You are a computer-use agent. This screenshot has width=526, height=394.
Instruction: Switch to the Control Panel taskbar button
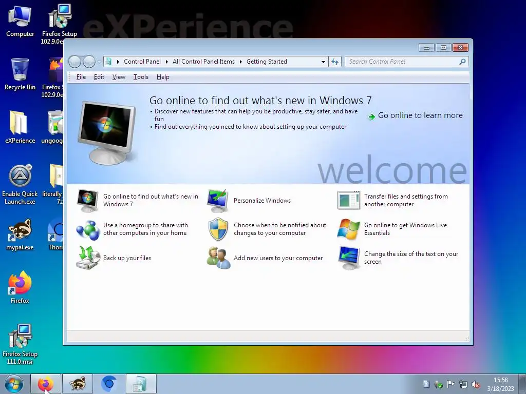(x=141, y=384)
